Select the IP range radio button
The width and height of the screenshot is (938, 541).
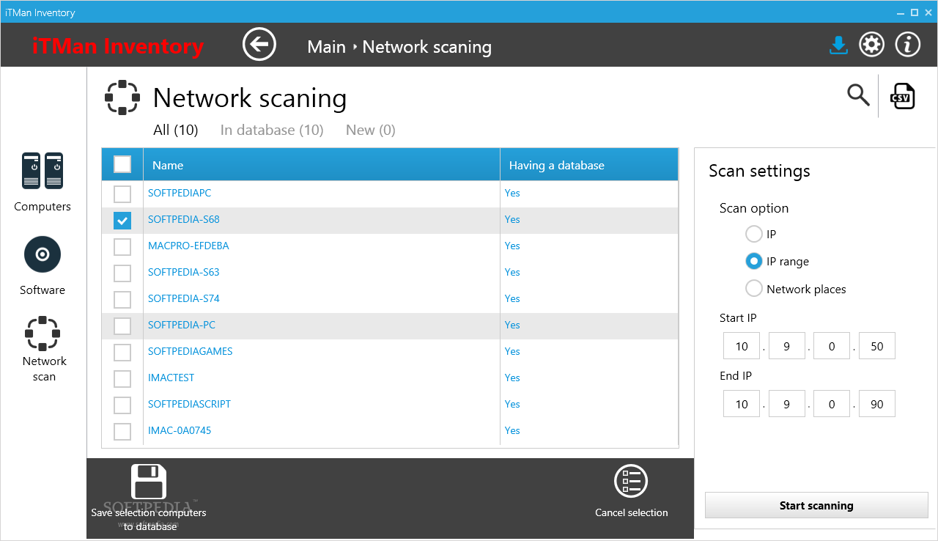click(754, 261)
